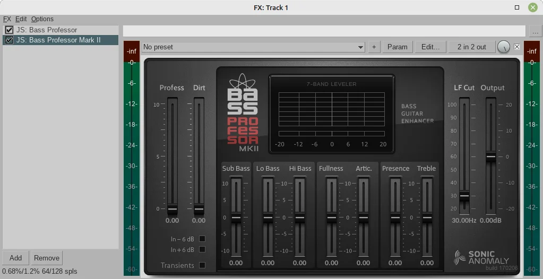Click the Artic. fader handle

[363, 217]
